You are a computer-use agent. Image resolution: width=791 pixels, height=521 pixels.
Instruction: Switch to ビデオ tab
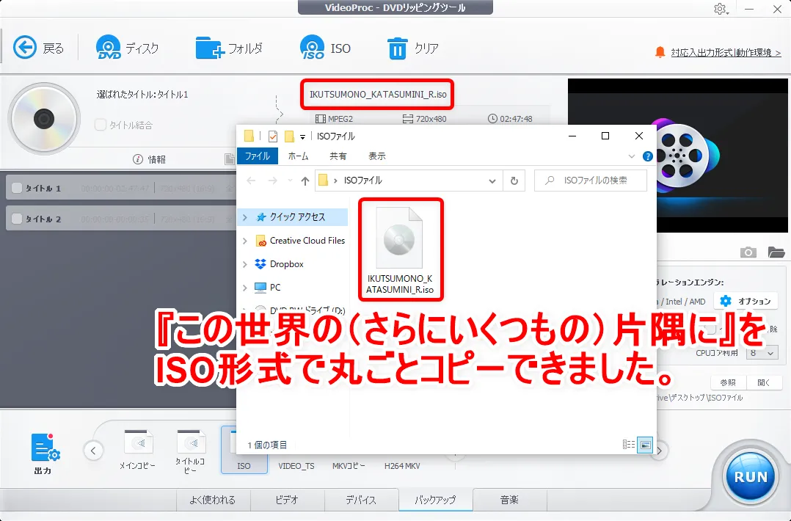point(287,499)
